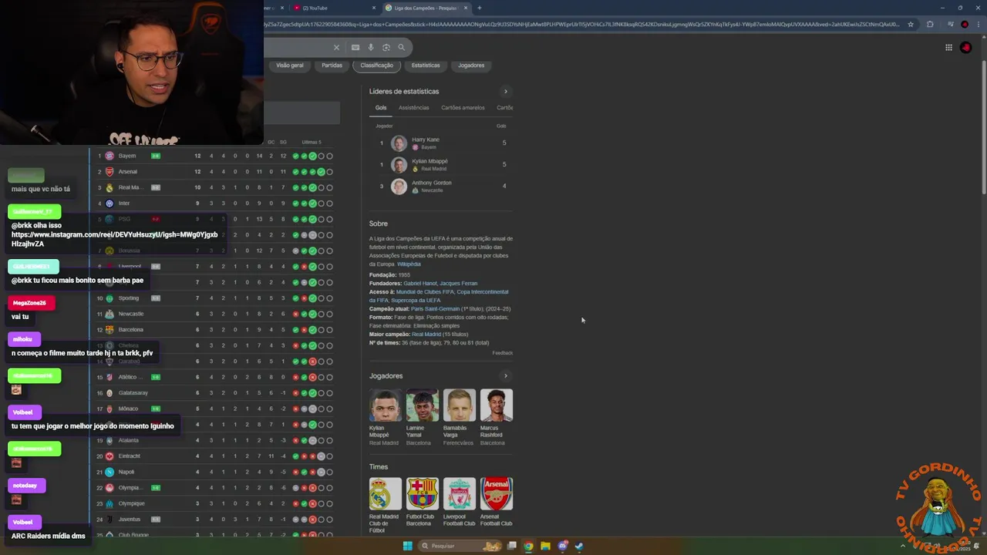
Task: Open the Google apps grid
Action: coord(948,47)
